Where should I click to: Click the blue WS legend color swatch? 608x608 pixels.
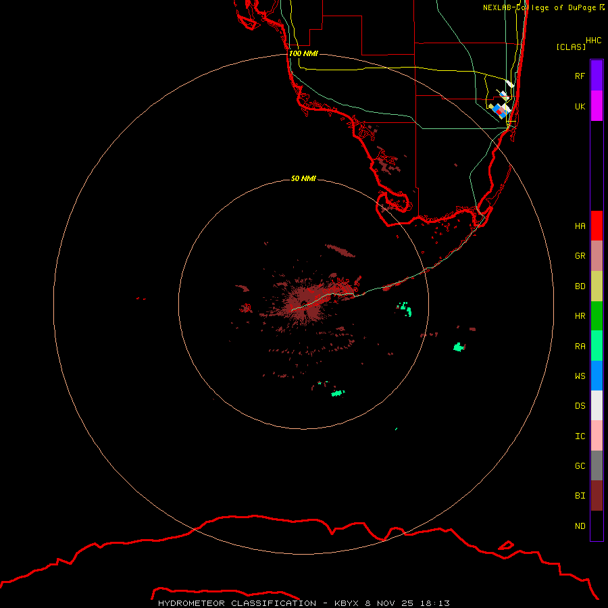click(597, 376)
